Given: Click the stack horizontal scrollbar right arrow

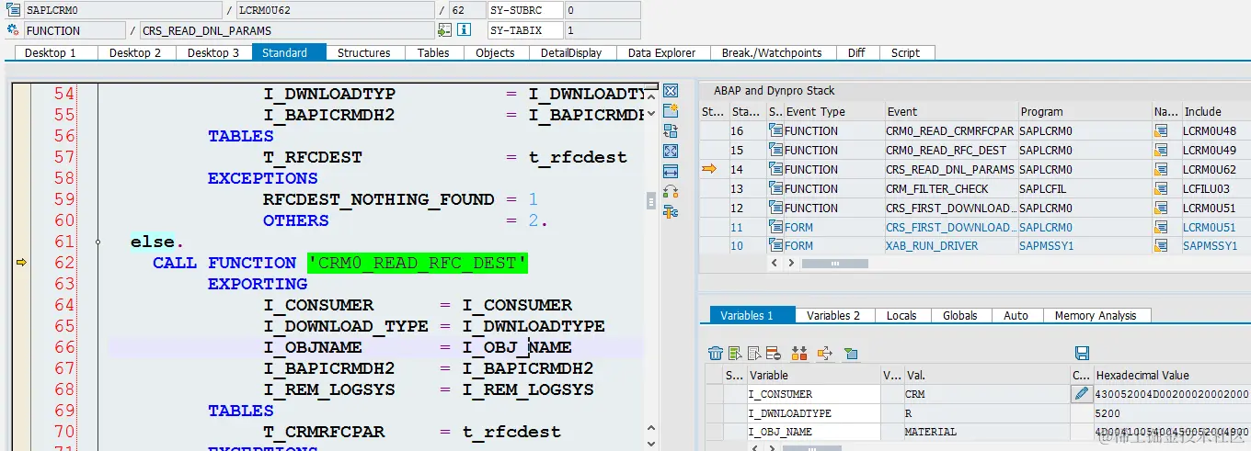Looking at the screenshot, I should click(792, 263).
